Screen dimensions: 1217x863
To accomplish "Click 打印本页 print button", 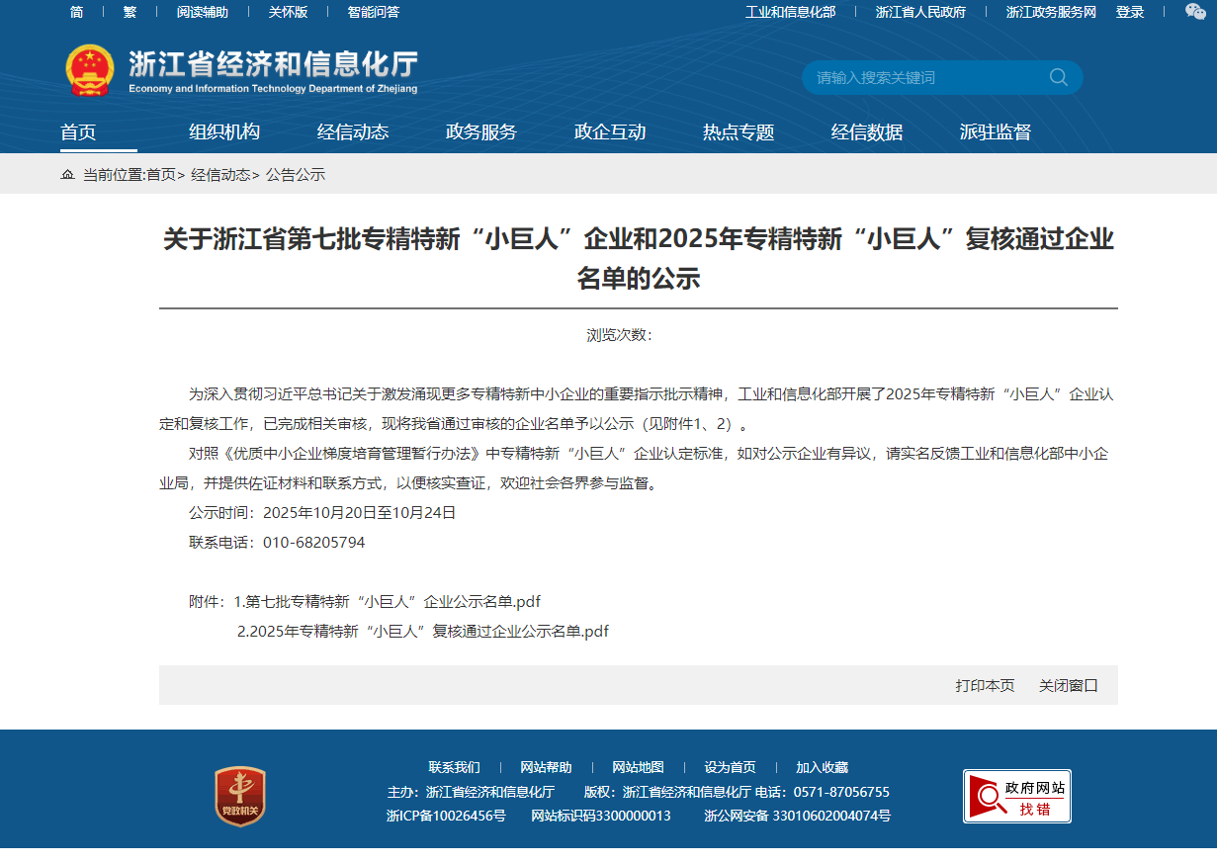I will coord(985,685).
